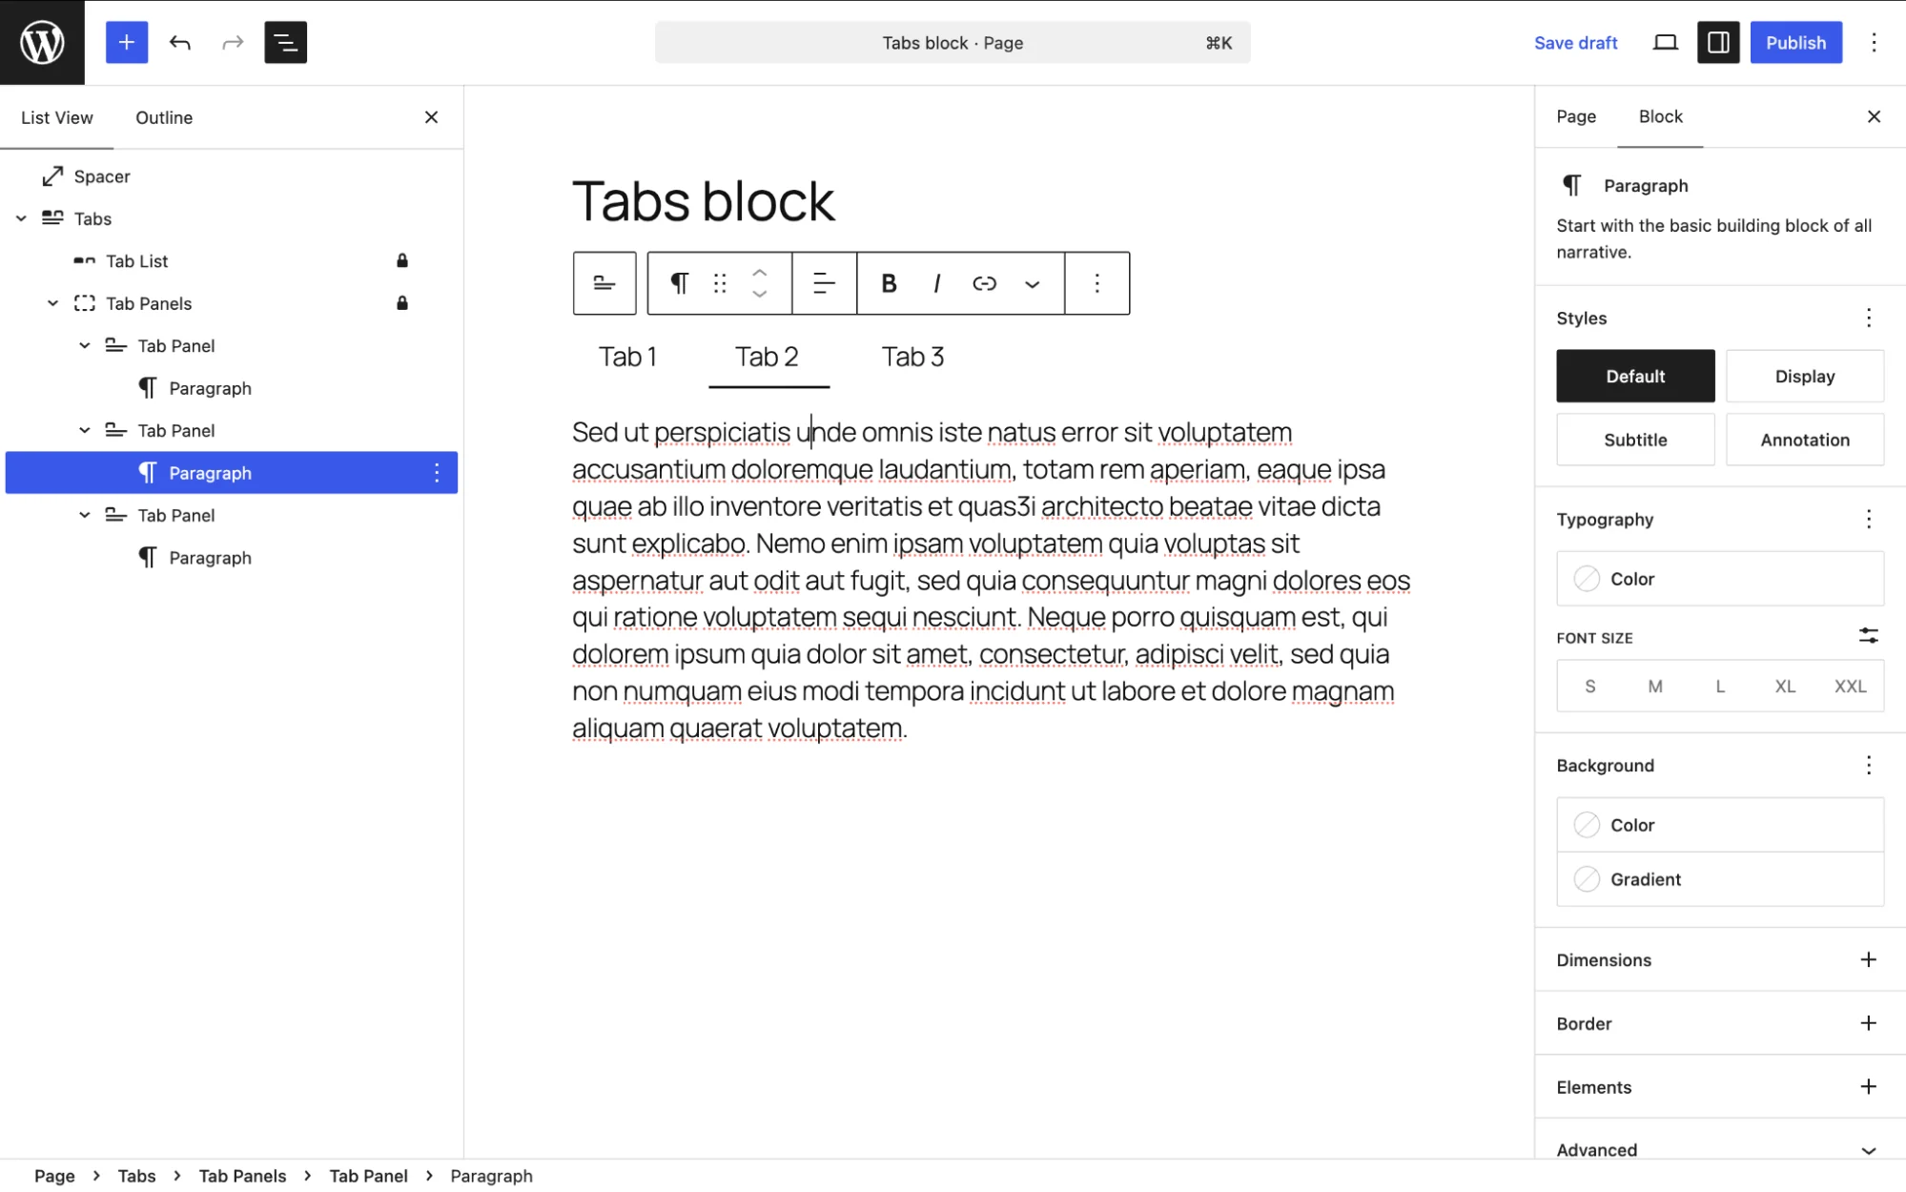The image size is (1906, 1192).
Task: Open the device preview options
Action: pos(1665,42)
